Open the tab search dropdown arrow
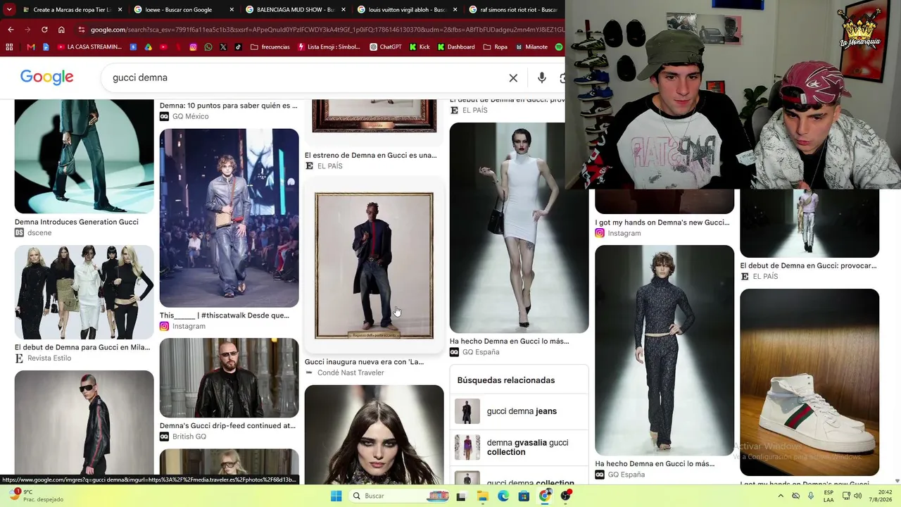 click(x=8, y=10)
